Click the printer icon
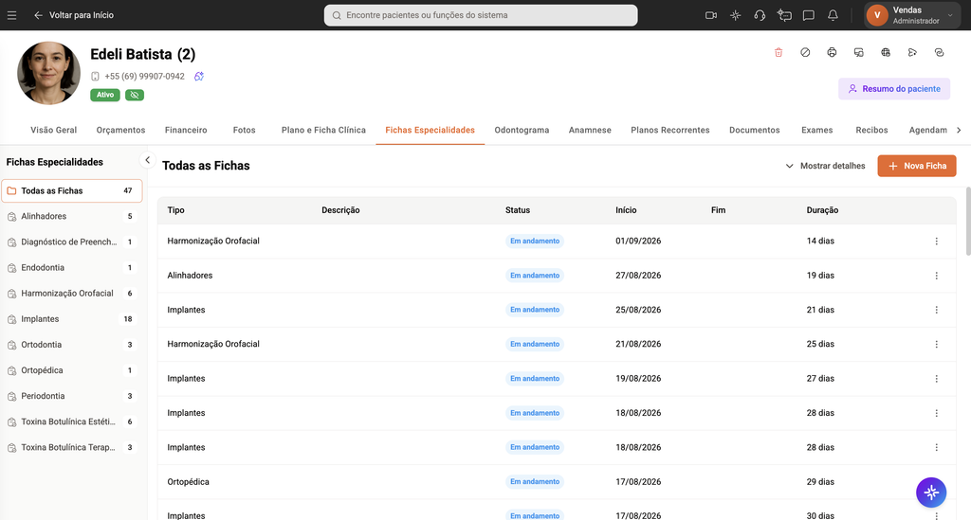Image resolution: width=971 pixels, height=520 pixels. 832,52
